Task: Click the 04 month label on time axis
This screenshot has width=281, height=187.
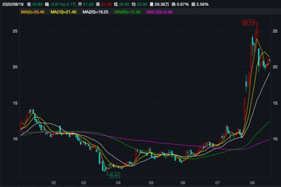Action: (118, 183)
